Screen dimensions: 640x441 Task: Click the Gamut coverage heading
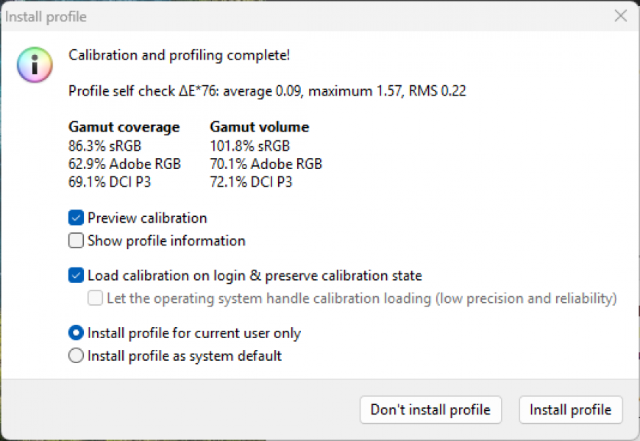(124, 127)
